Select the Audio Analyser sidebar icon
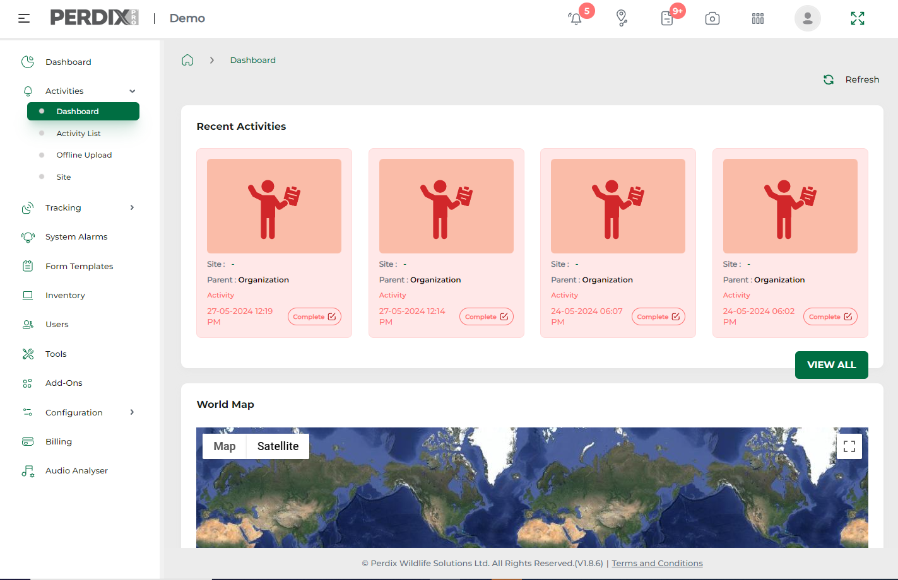 coord(28,470)
